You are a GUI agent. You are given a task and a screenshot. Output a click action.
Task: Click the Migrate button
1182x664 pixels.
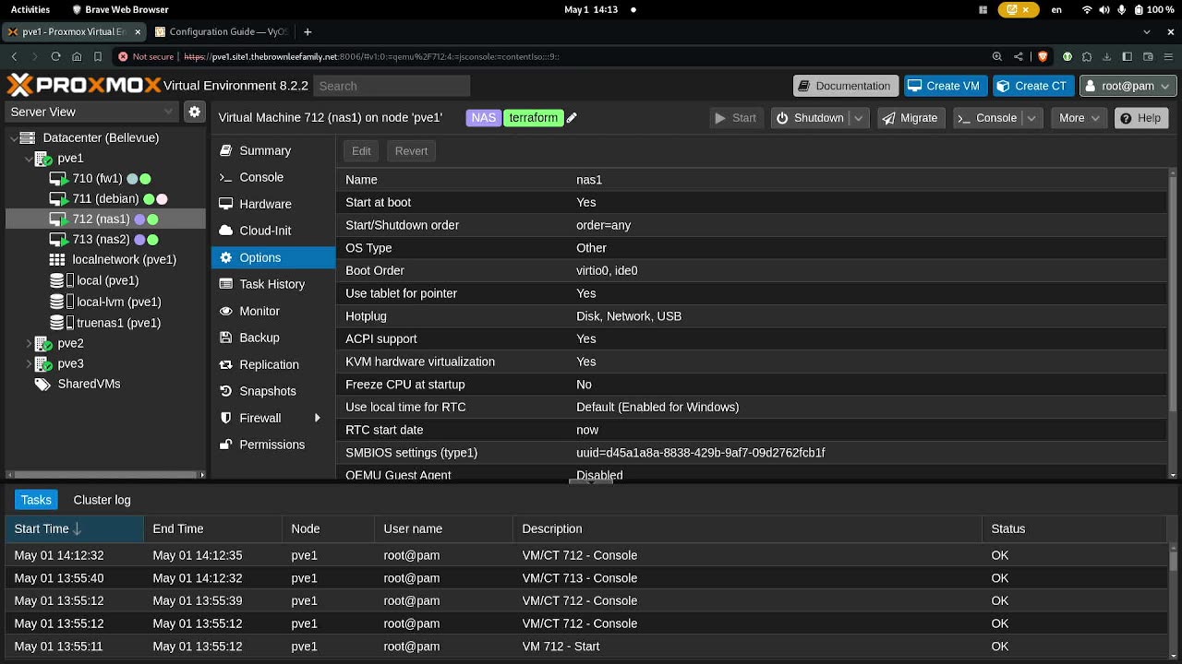coord(910,118)
